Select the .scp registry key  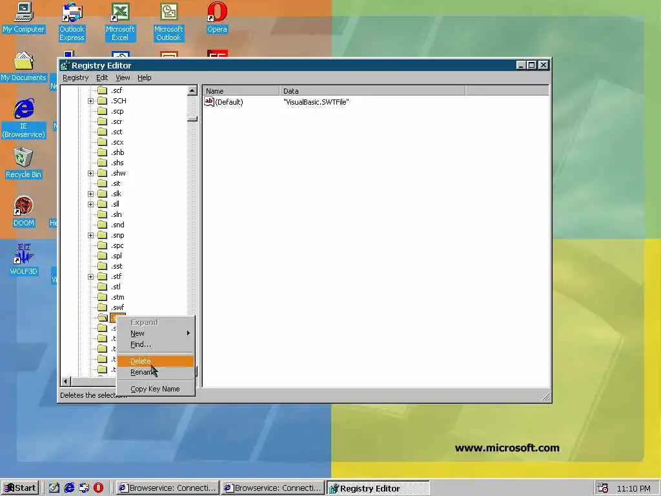point(117,111)
